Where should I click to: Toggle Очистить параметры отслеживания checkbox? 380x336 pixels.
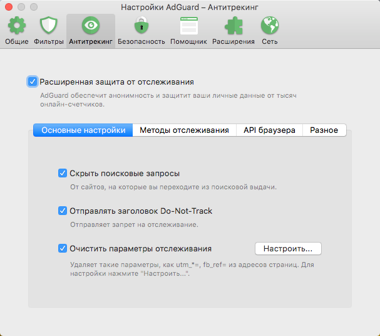(x=63, y=248)
